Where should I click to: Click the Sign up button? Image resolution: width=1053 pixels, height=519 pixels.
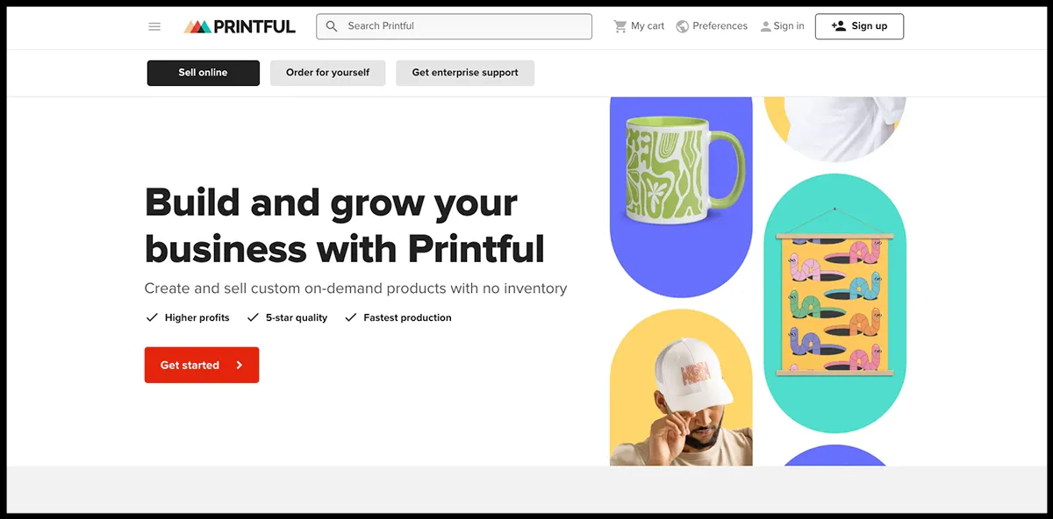pyautogui.click(x=859, y=26)
